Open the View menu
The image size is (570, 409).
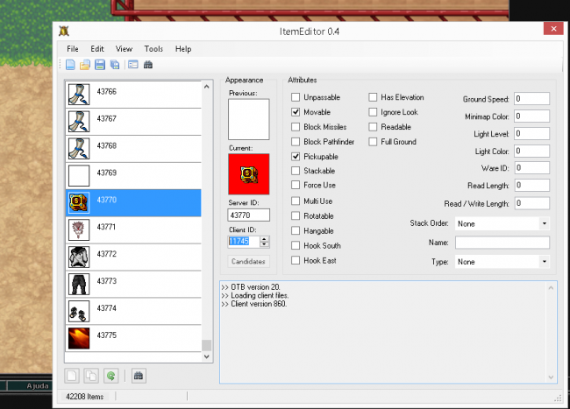click(124, 49)
